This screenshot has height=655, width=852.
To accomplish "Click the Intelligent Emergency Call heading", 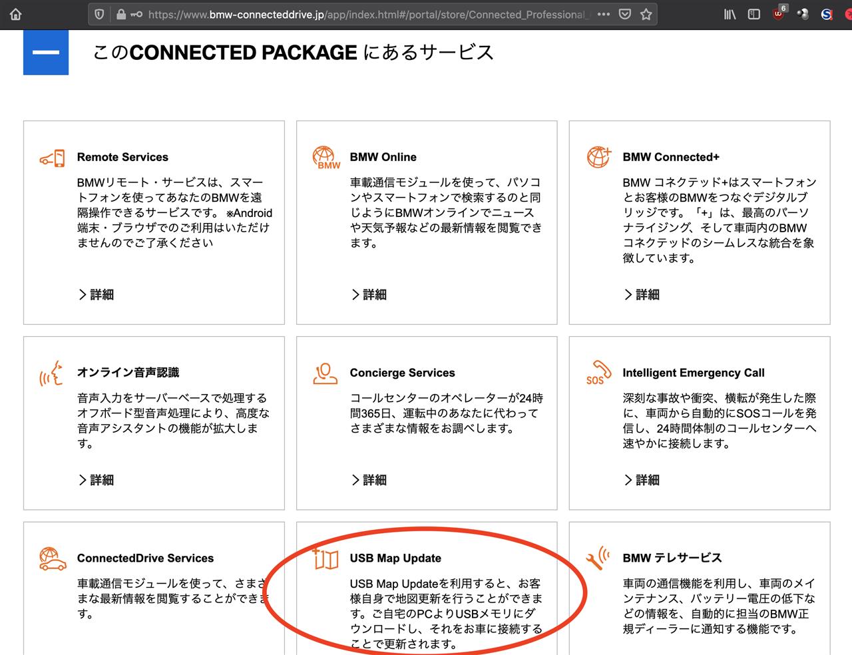I will (694, 373).
